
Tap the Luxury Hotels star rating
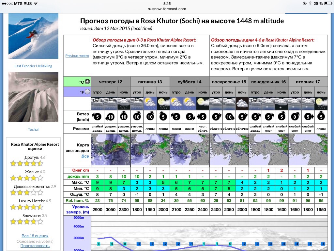27,207
